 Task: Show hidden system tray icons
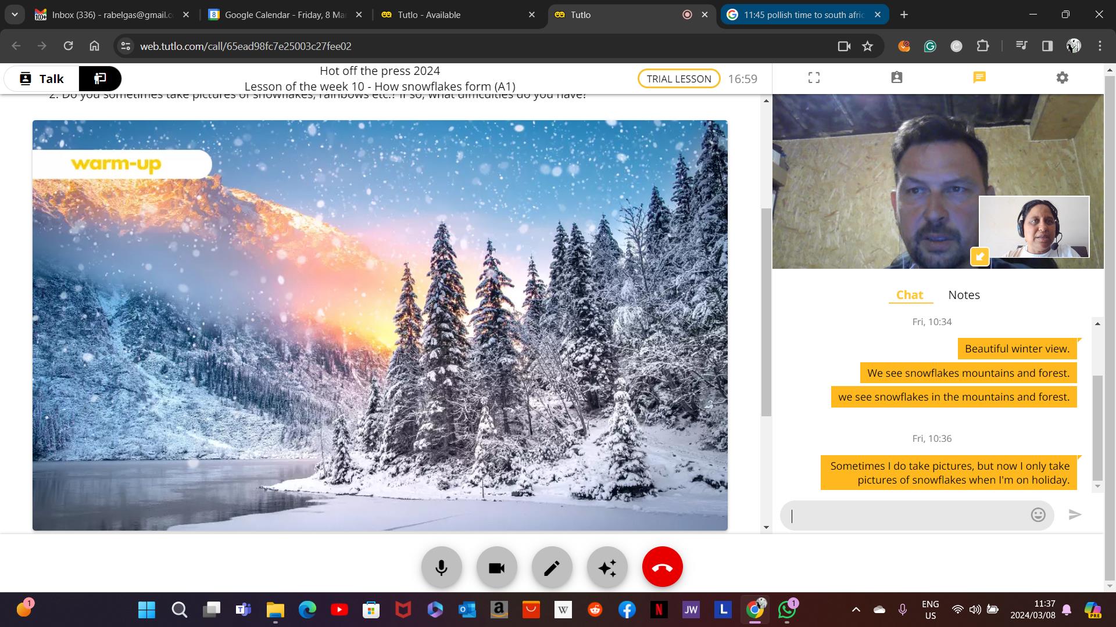(x=856, y=610)
